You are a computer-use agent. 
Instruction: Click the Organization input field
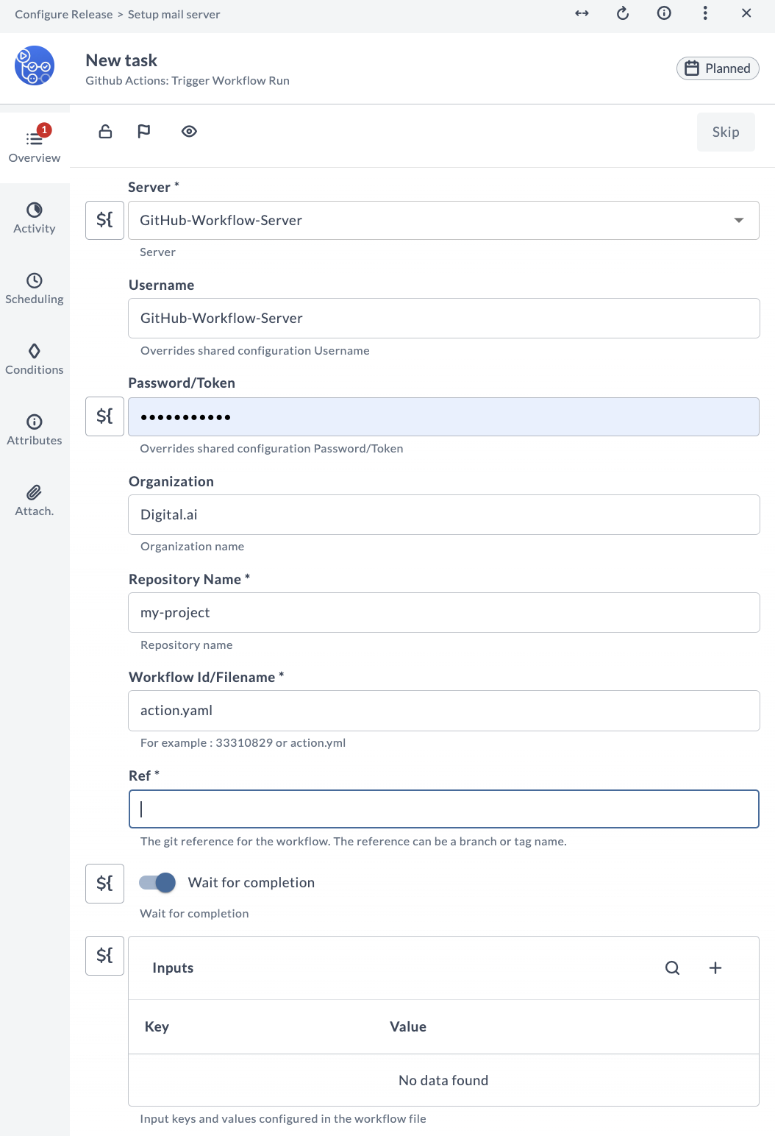[x=444, y=514]
